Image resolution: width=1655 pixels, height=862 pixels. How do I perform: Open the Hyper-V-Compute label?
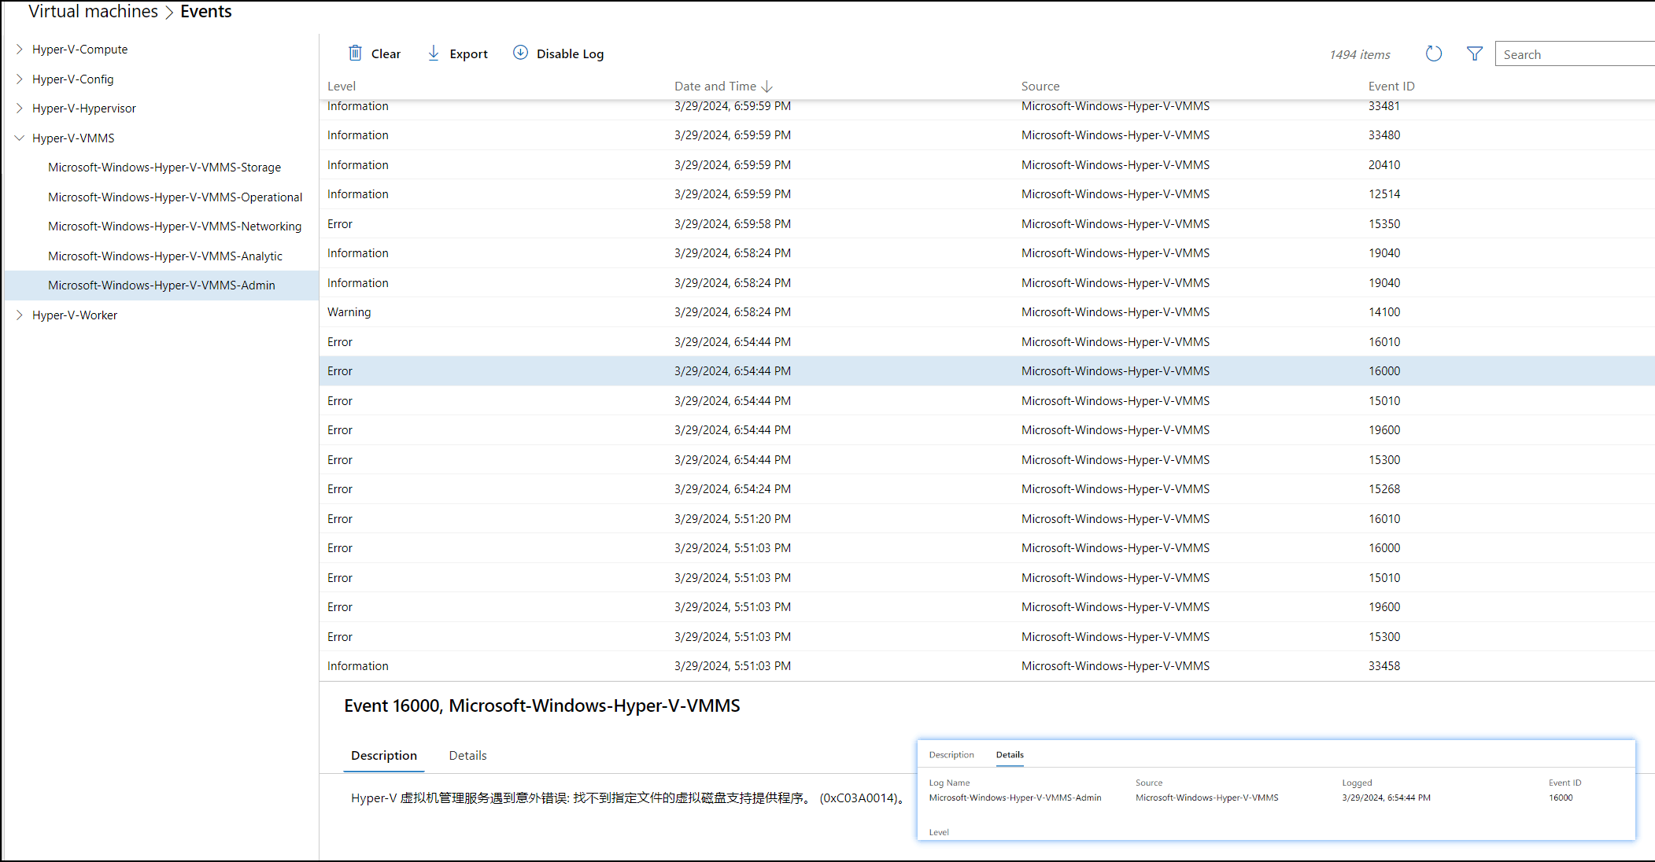(79, 49)
